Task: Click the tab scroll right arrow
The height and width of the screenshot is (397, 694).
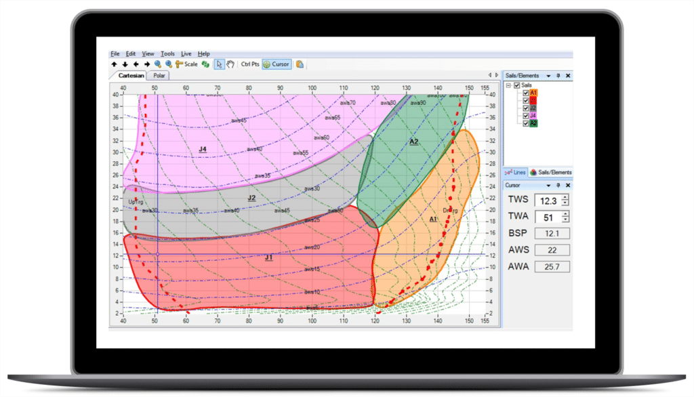Action: [x=497, y=75]
